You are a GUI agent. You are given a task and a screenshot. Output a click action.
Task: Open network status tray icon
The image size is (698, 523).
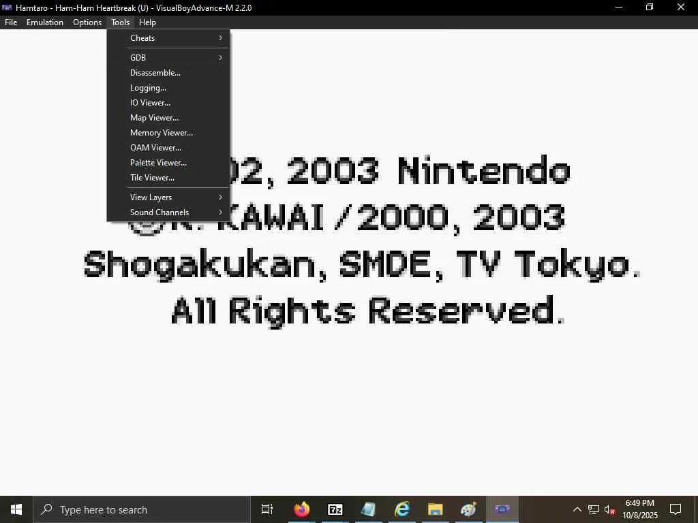point(594,509)
